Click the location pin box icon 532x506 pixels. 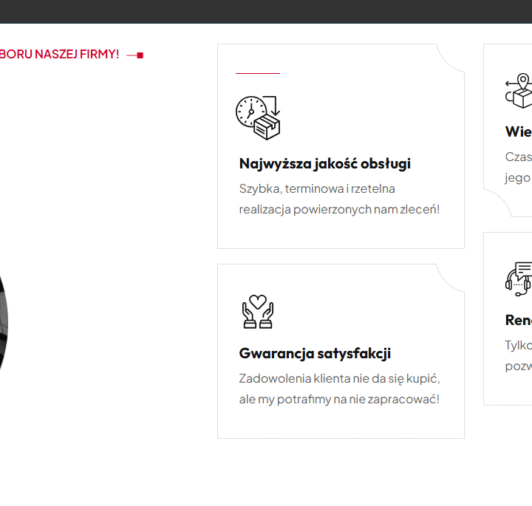click(519, 91)
